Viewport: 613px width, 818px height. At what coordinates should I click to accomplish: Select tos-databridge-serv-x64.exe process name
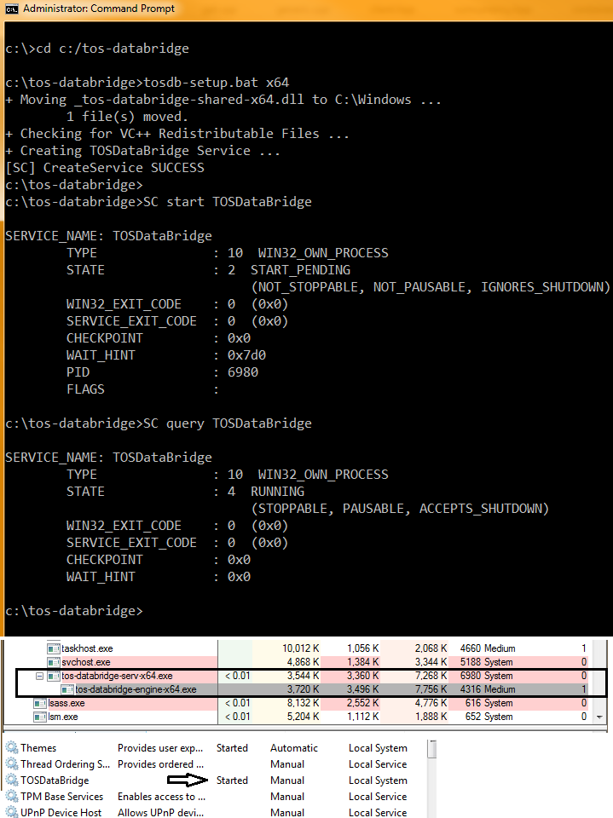(x=117, y=676)
